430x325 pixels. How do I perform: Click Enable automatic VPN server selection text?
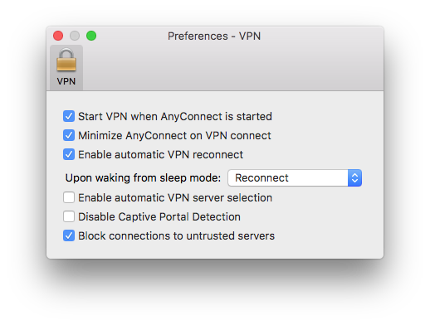175,197
